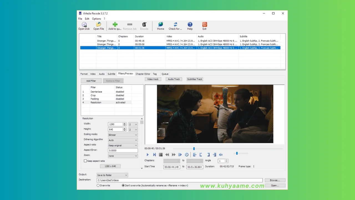Enable Keep aspect ratio checkbox
The image size is (355, 200).
[x=85, y=161]
